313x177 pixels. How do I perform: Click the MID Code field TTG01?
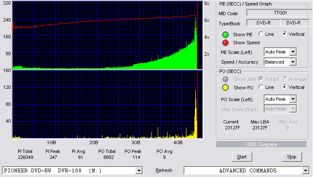[280, 13]
